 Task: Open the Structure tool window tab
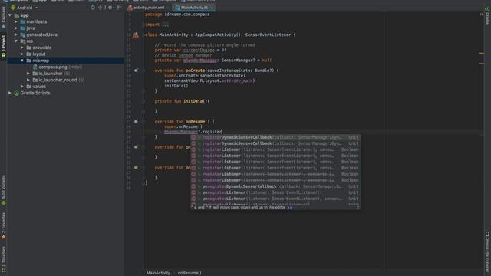point(3,259)
